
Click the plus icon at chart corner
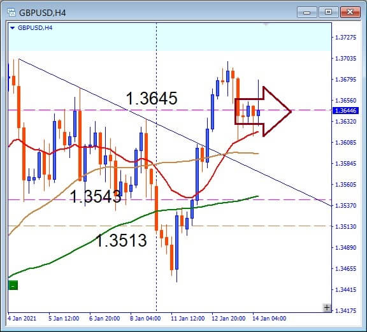[327, 307]
